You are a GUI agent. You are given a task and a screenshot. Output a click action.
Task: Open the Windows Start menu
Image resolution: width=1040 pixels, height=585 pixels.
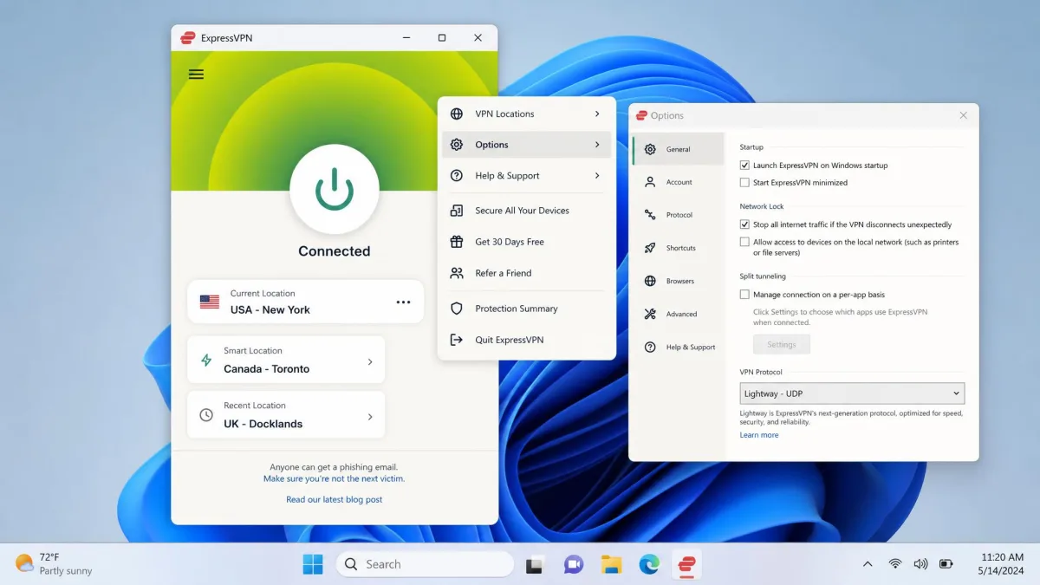pos(313,564)
